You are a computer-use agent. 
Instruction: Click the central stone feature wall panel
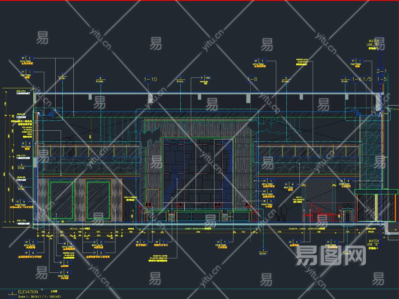point(198,174)
